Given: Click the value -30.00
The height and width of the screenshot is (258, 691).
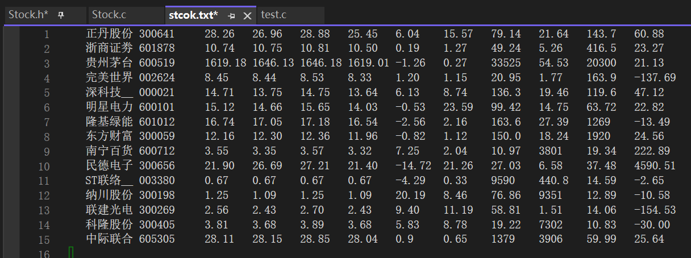Looking at the screenshot, I should point(652,225).
